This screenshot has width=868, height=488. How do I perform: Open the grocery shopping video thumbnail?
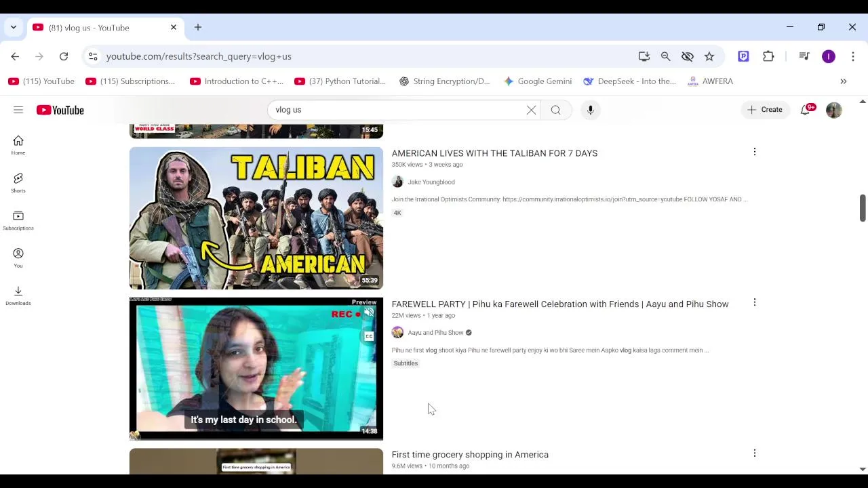coord(256,461)
